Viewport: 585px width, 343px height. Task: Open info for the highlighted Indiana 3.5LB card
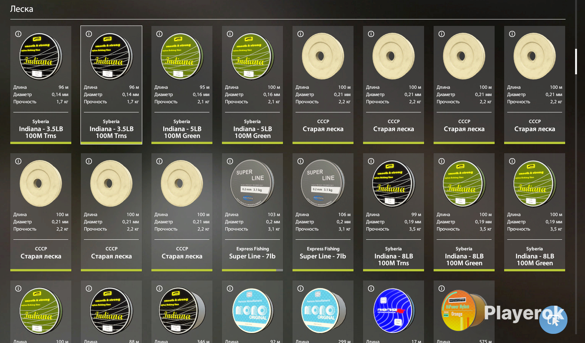(x=89, y=34)
